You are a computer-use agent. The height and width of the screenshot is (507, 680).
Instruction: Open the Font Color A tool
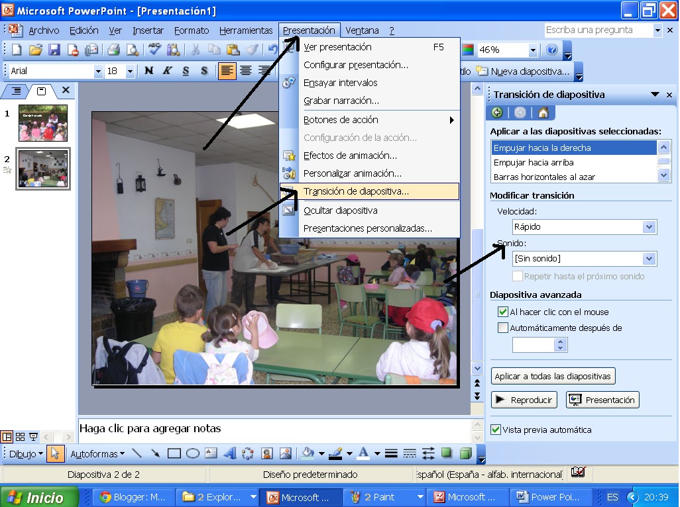pyautogui.click(x=363, y=453)
